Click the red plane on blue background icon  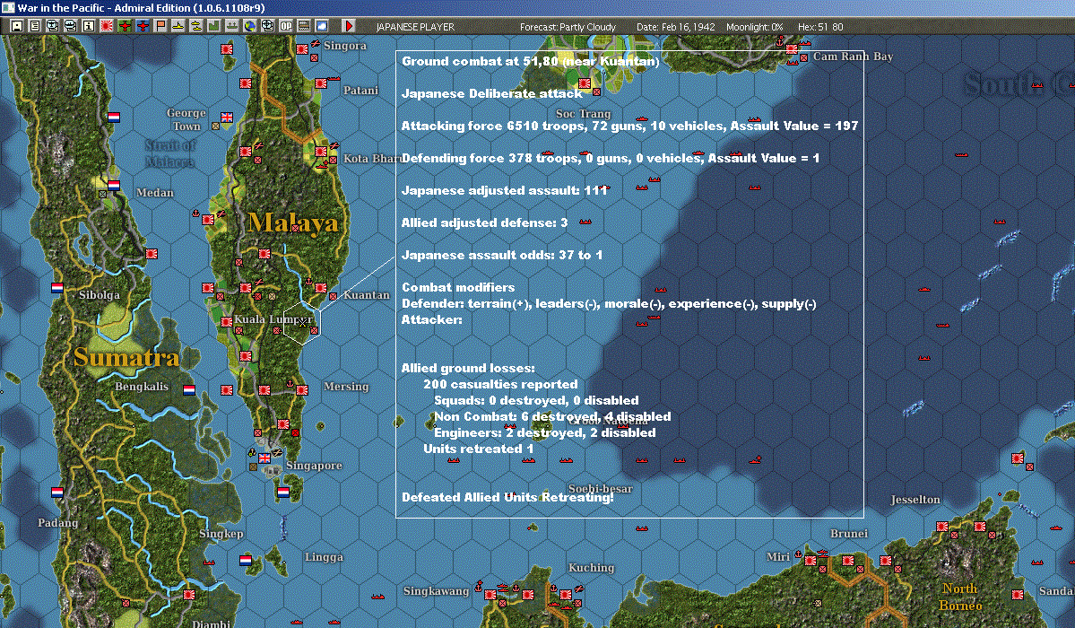tap(142, 26)
